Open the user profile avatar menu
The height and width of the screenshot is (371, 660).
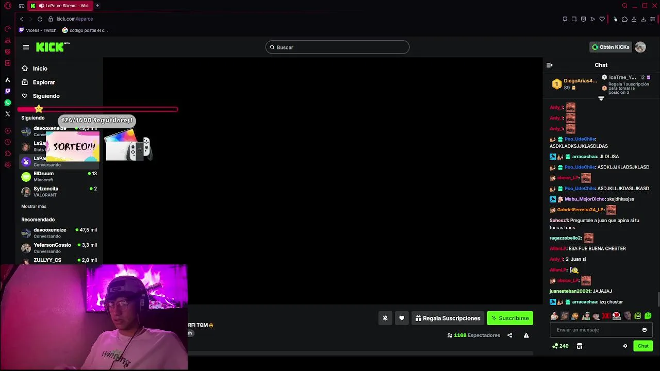pyautogui.click(x=640, y=47)
